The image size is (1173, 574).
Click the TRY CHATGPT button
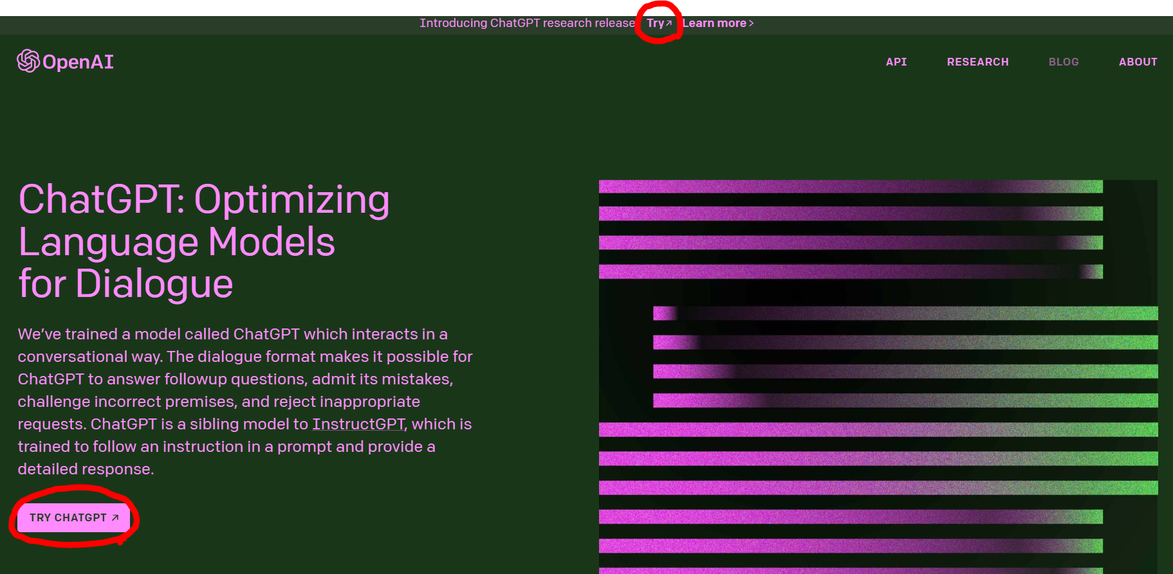coord(73,517)
